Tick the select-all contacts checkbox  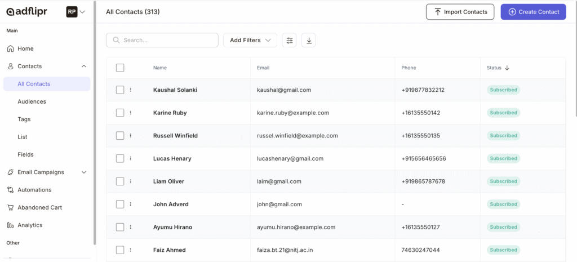pos(120,68)
